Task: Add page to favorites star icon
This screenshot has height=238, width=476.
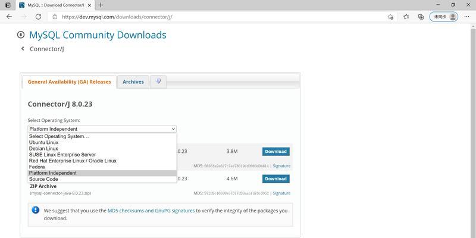Action: click(x=390, y=17)
